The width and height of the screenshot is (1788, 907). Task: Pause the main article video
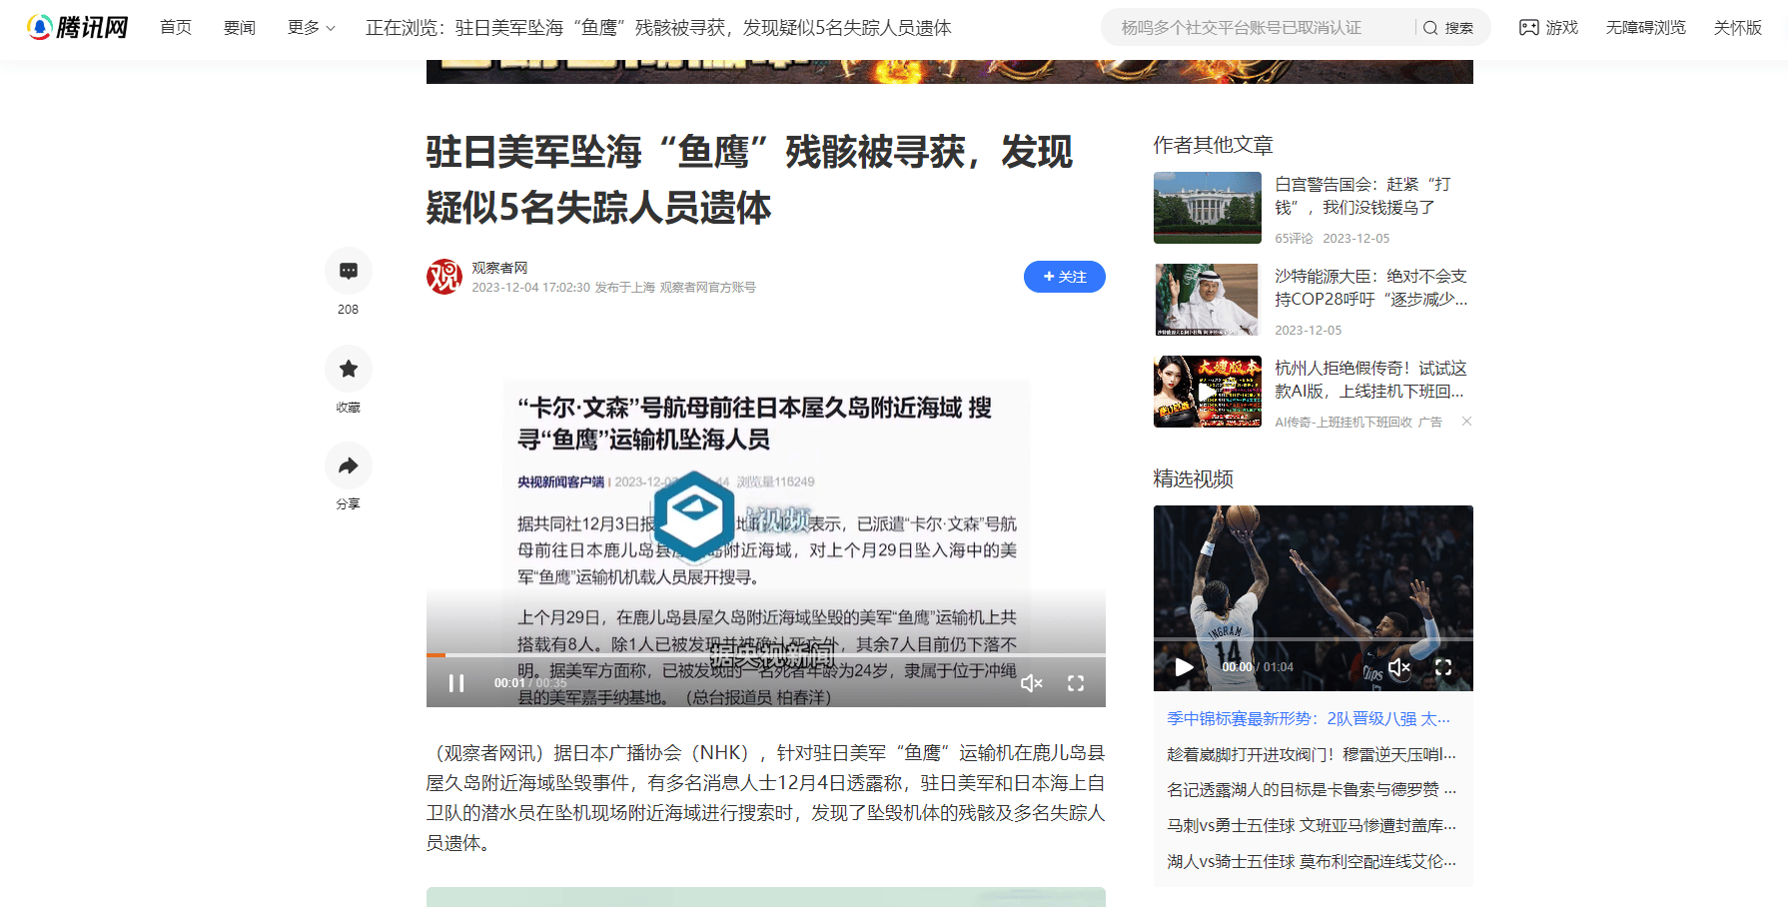[x=456, y=683]
